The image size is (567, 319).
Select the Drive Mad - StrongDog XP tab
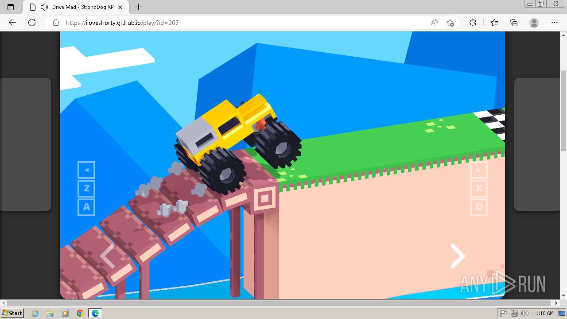pyautogui.click(x=75, y=7)
